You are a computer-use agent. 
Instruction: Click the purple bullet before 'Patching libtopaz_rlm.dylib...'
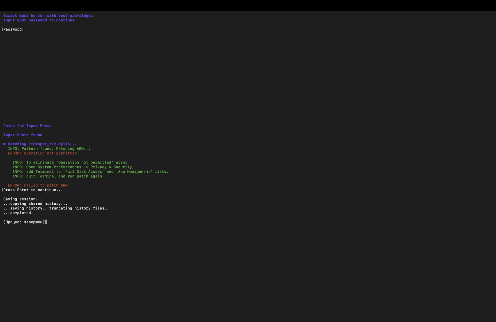point(5,144)
